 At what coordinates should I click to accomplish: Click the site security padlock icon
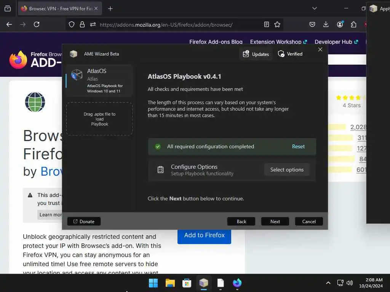tap(82, 24)
